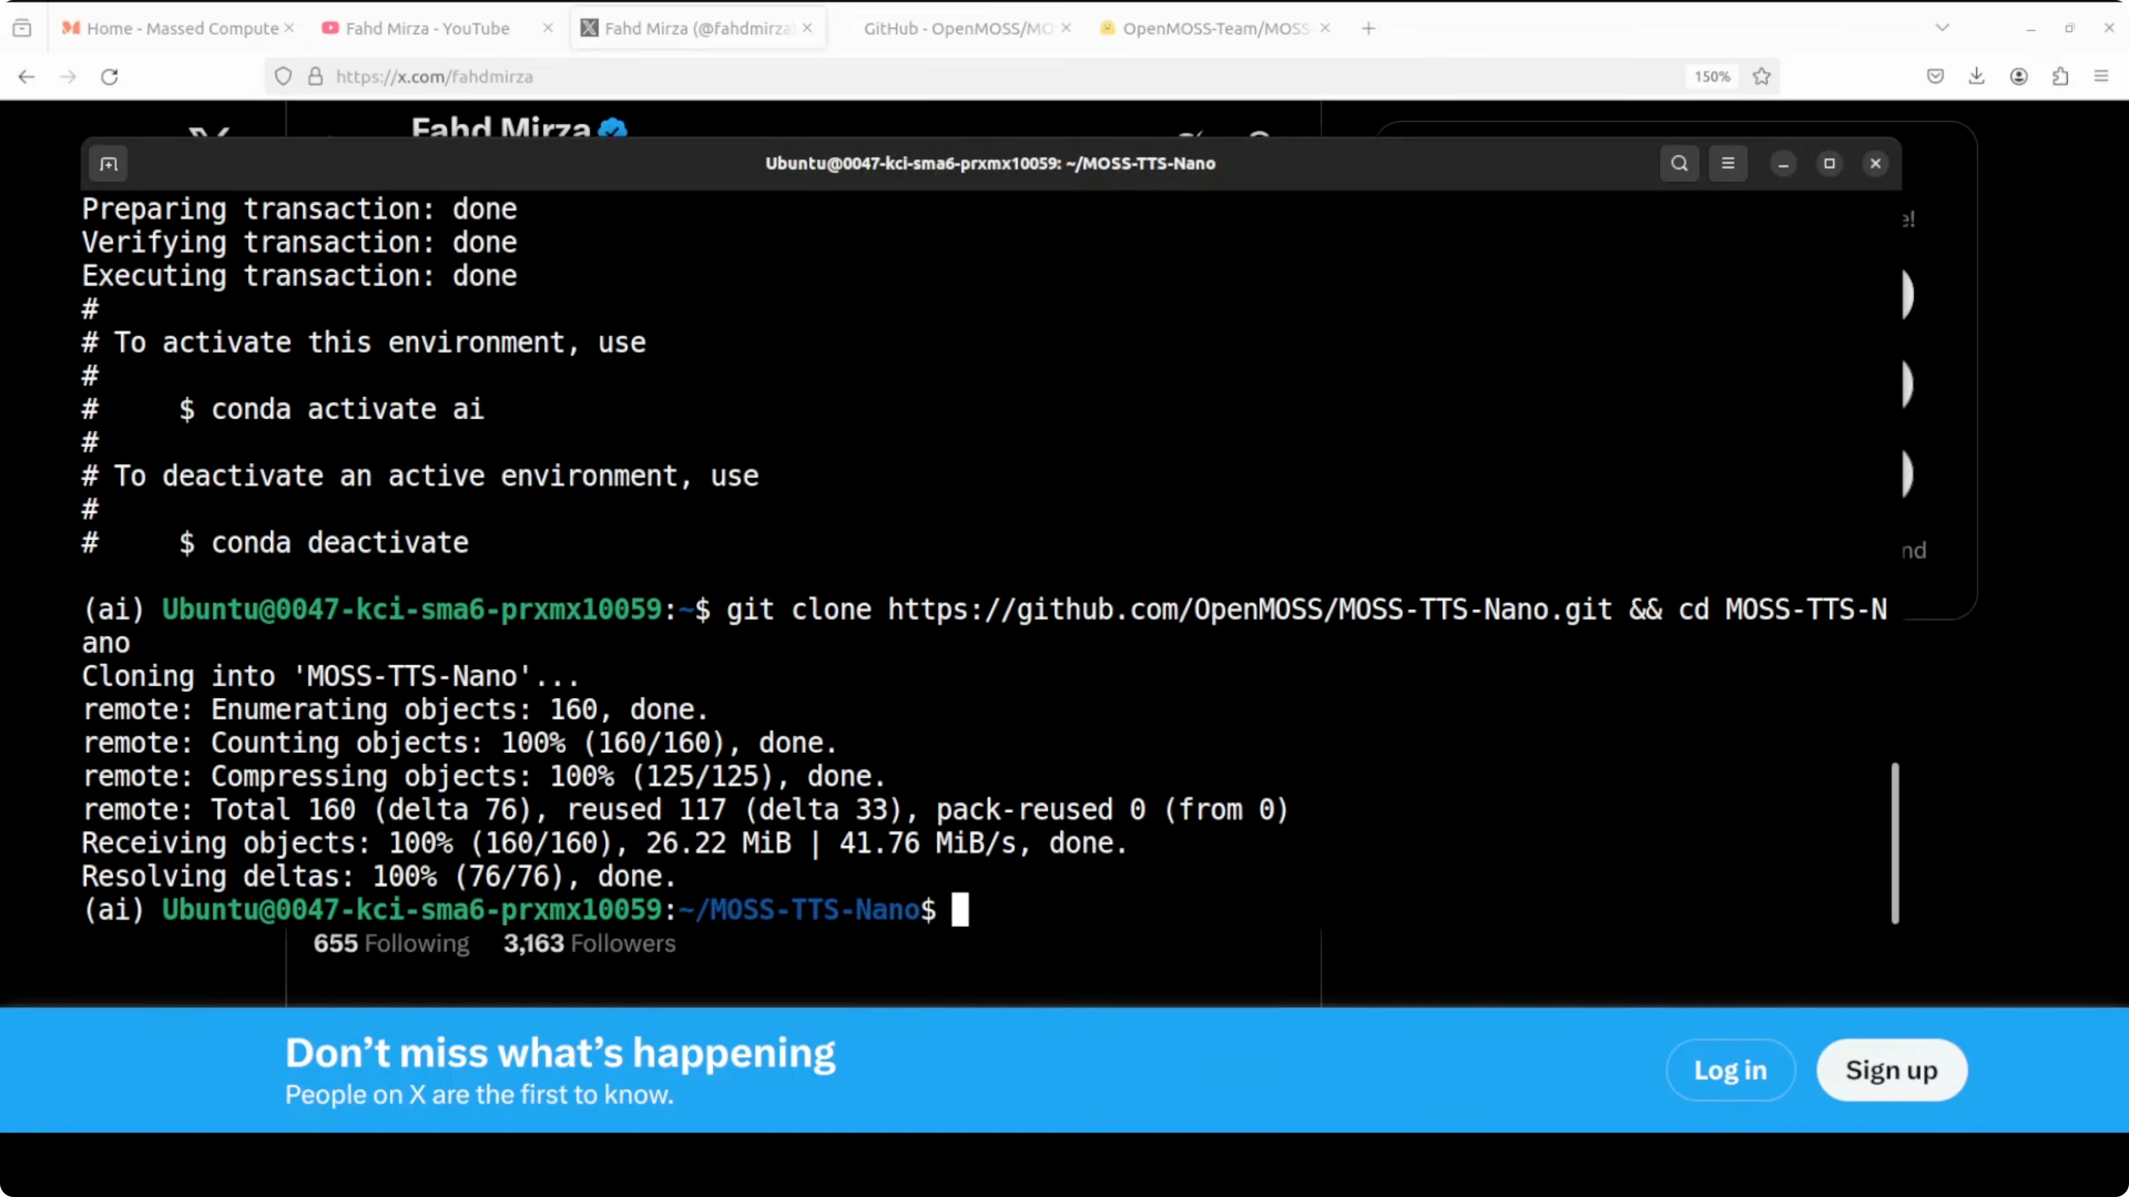Open a new browser tab
The height and width of the screenshot is (1197, 2129).
click(1368, 27)
